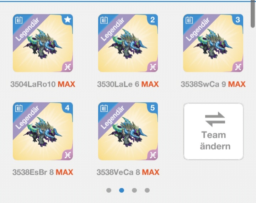The height and width of the screenshot is (203, 256).
Task: Click the number 5 badge on 3538VeCa card
Action: (153, 108)
